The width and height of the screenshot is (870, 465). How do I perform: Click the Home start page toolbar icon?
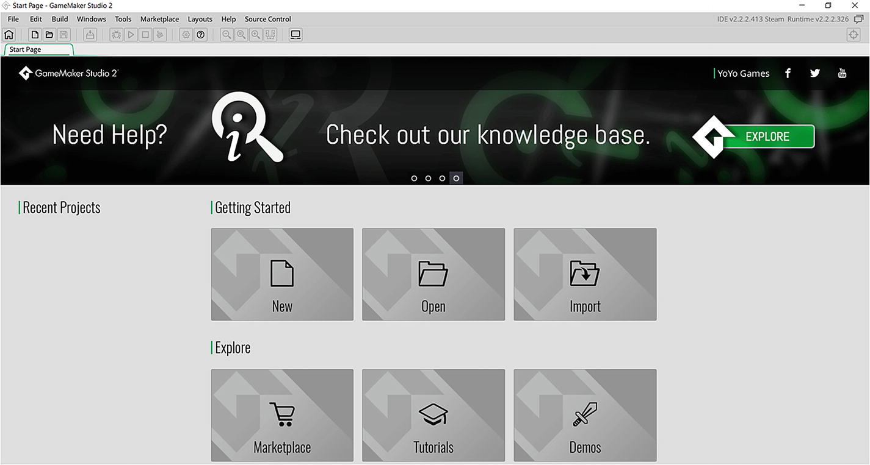9,35
